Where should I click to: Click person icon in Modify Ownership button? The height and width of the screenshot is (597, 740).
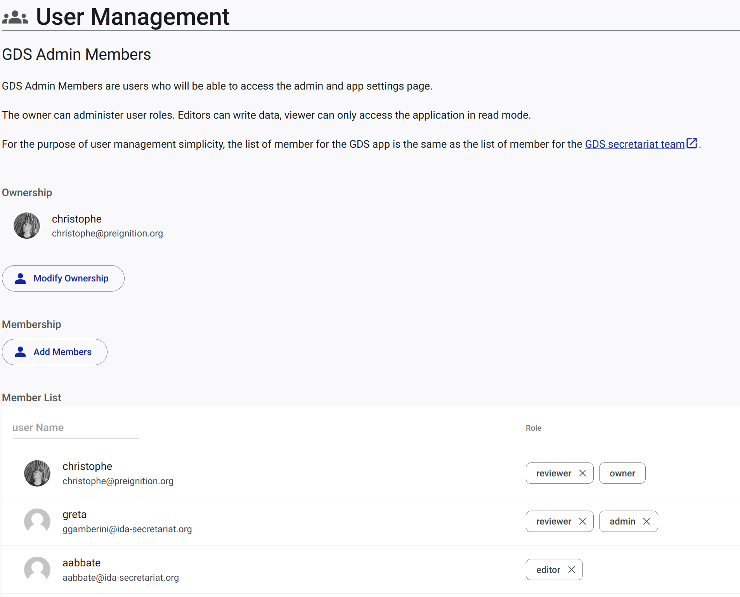[x=20, y=278]
